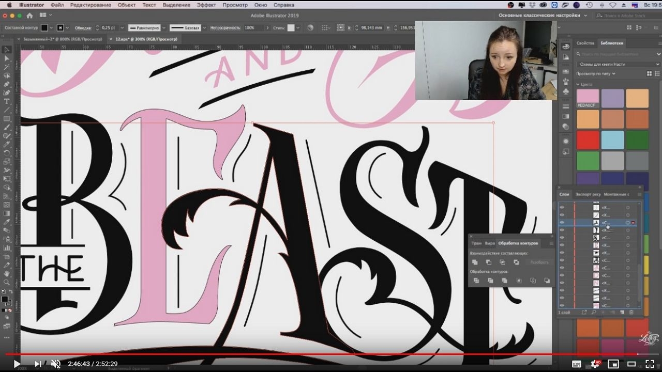This screenshot has width=662, height=372.
Task: Create a new layer in Layers panel
Action: [x=623, y=312]
